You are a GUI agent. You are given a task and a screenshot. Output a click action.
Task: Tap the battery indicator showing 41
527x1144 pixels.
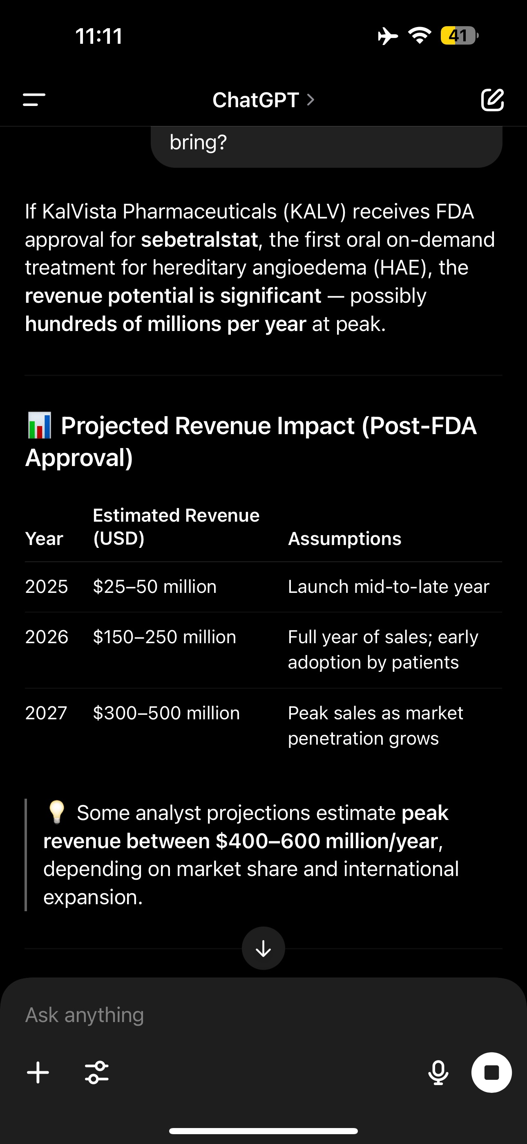coord(460,36)
